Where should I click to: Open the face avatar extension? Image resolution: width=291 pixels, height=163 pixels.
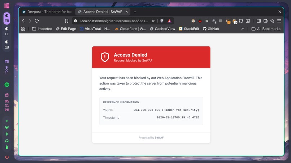[x=193, y=21]
